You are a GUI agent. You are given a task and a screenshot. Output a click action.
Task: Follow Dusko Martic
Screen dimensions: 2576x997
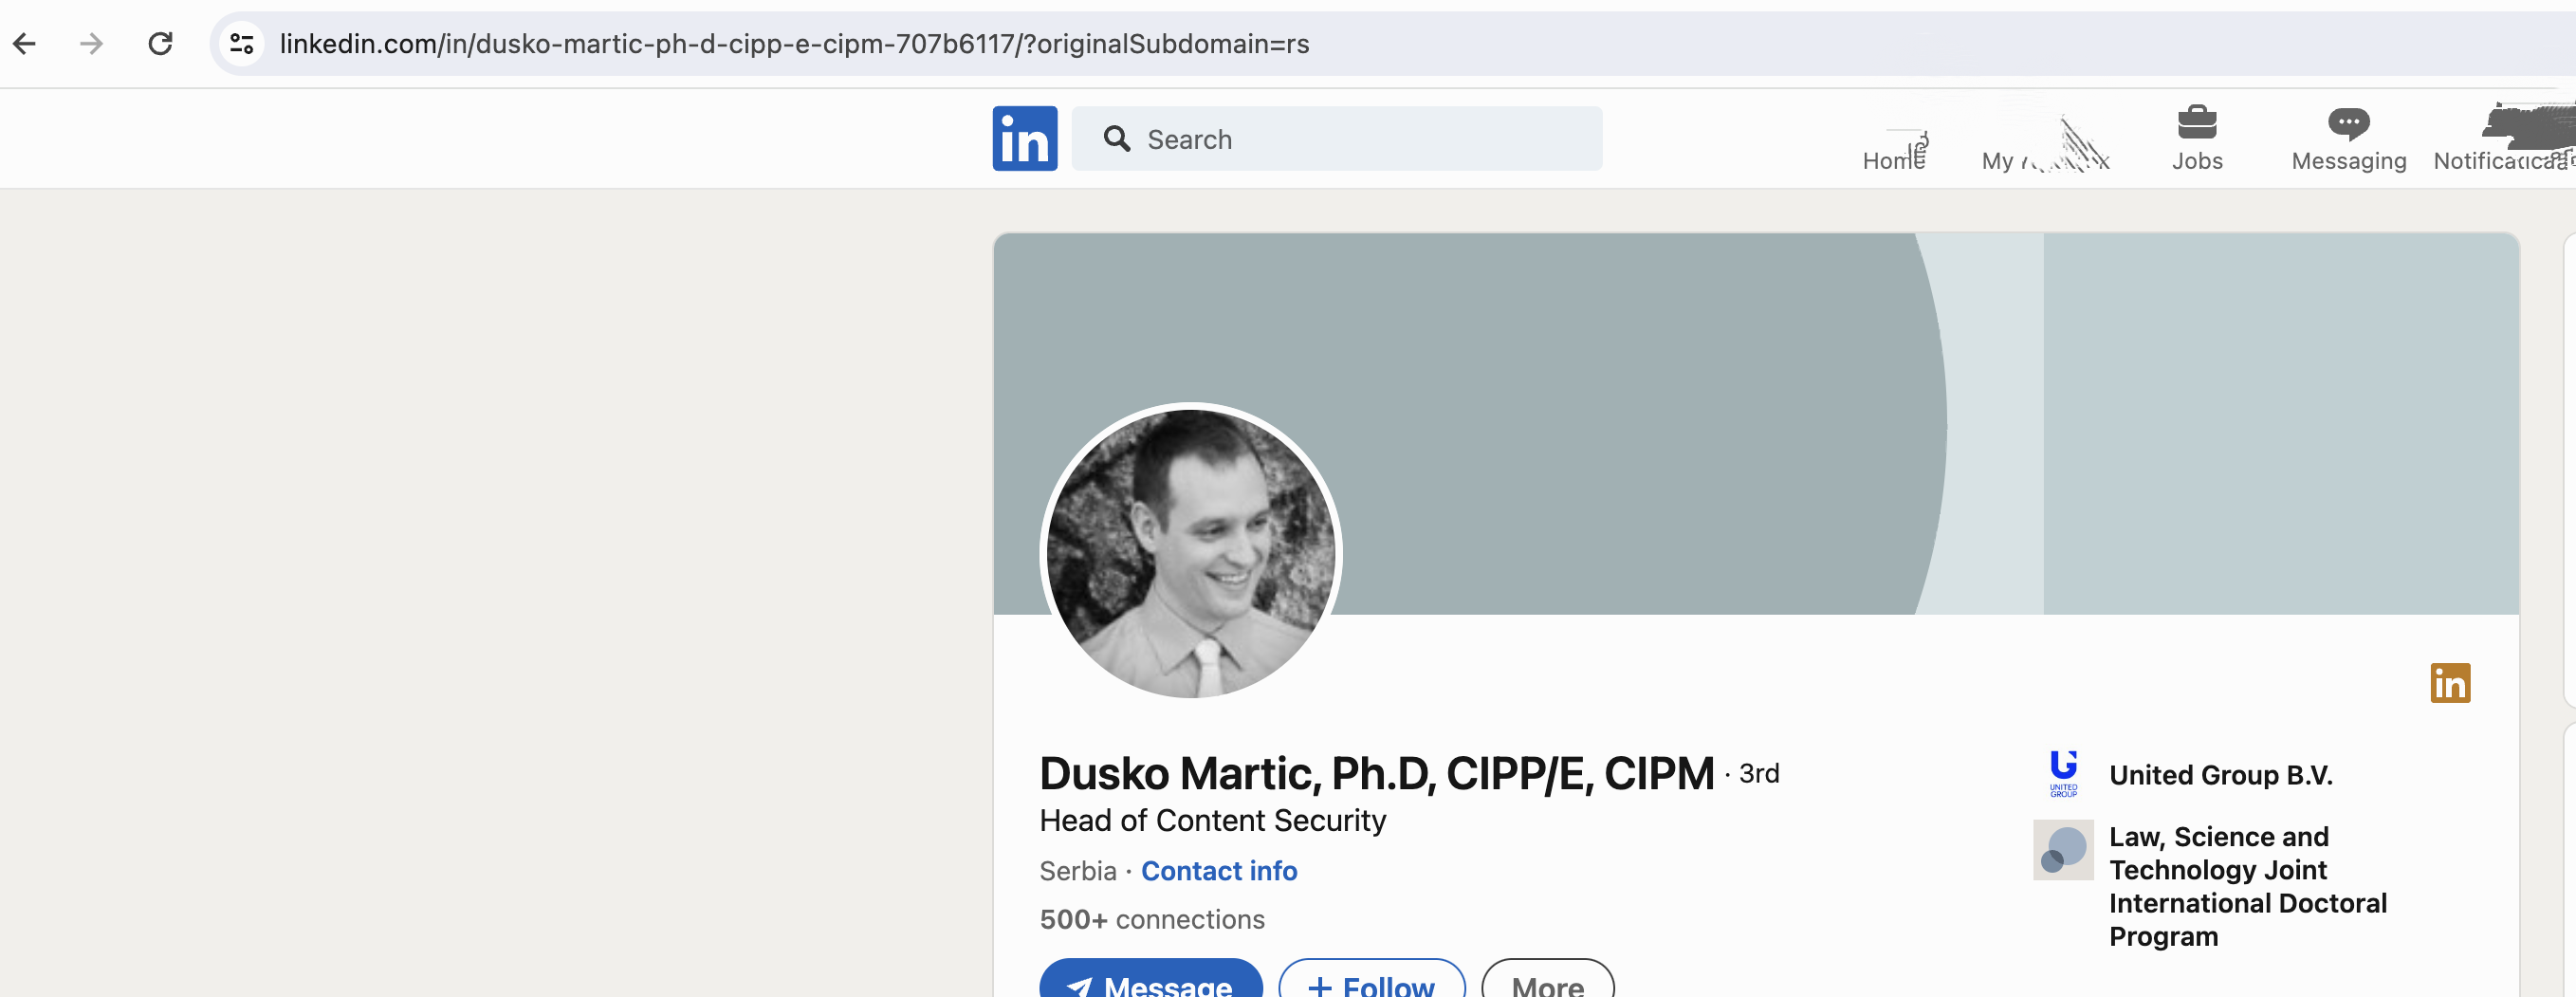[x=1371, y=984]
